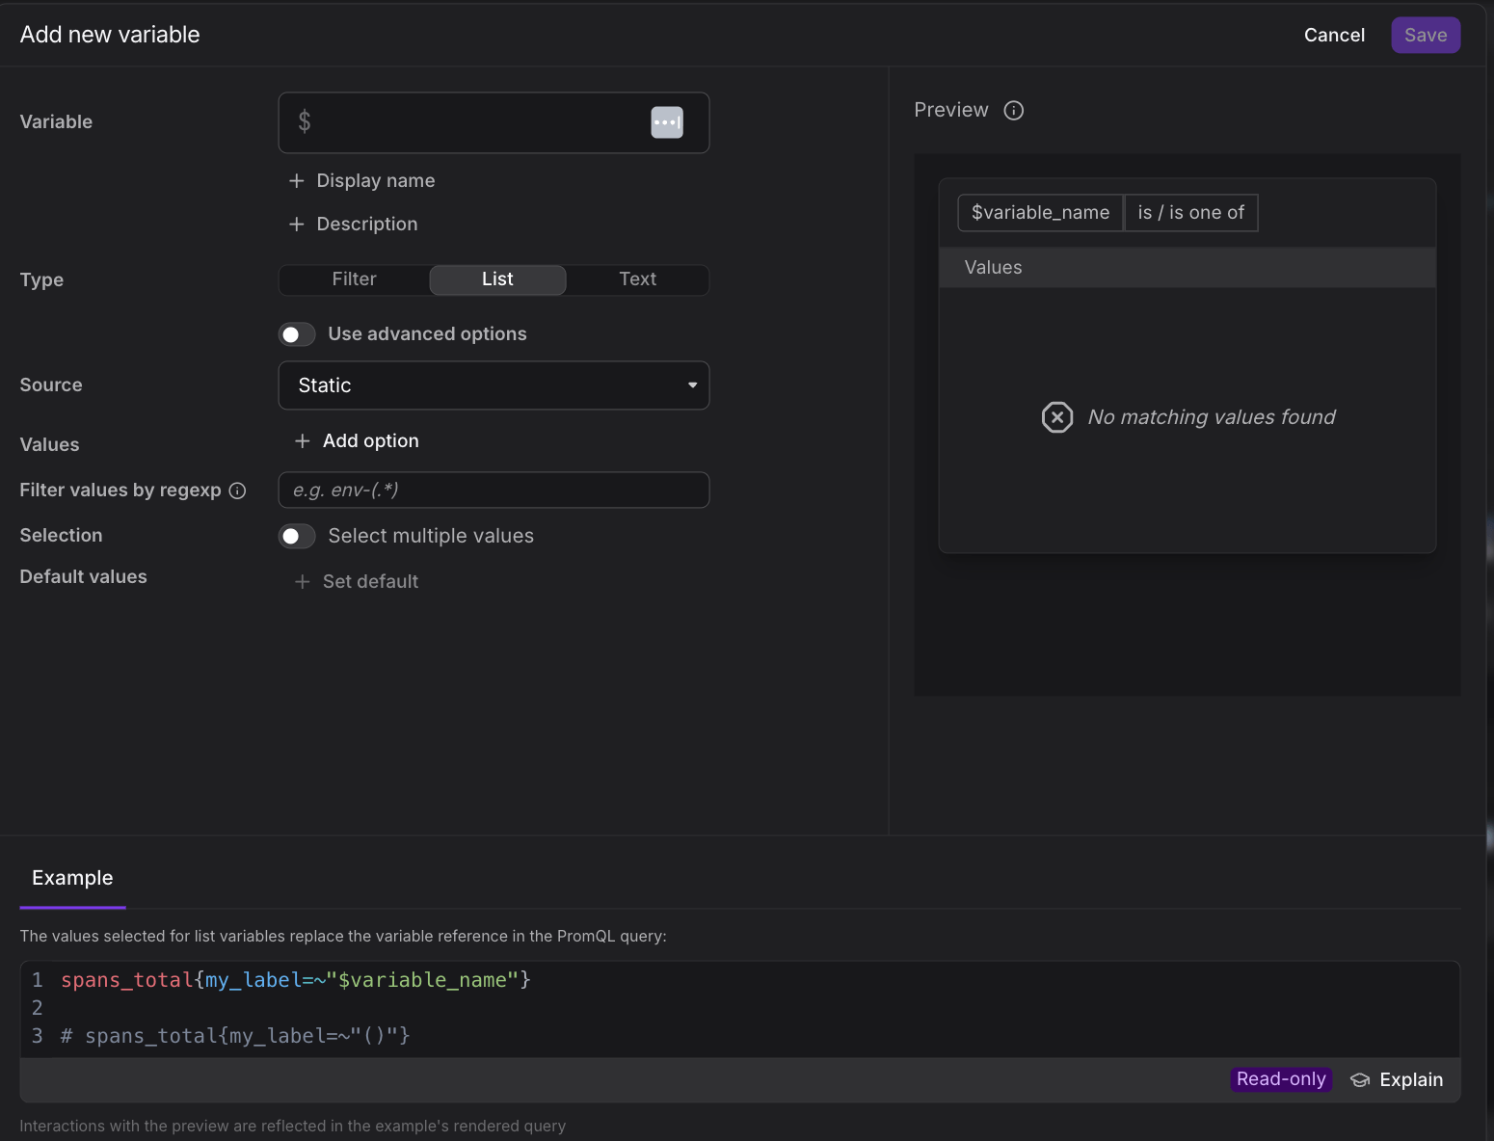Click the 'Filter values by regexp' label
1494x1141 pixels.
coord(120,491)
